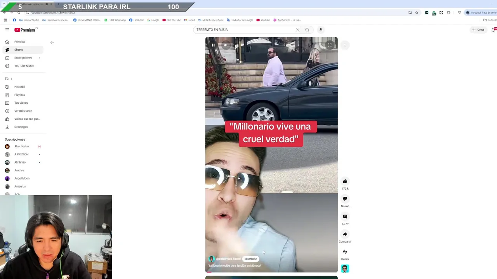Open the Creator Studio bookmark

pos(29,20)
